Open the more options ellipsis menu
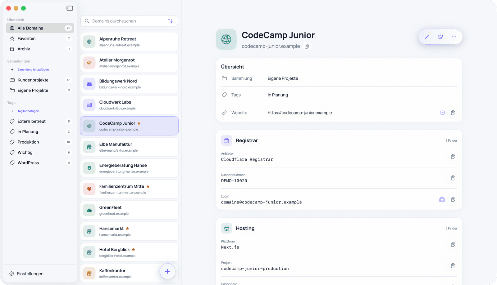This screenshot has height=285, width=497. pos(454,37)
